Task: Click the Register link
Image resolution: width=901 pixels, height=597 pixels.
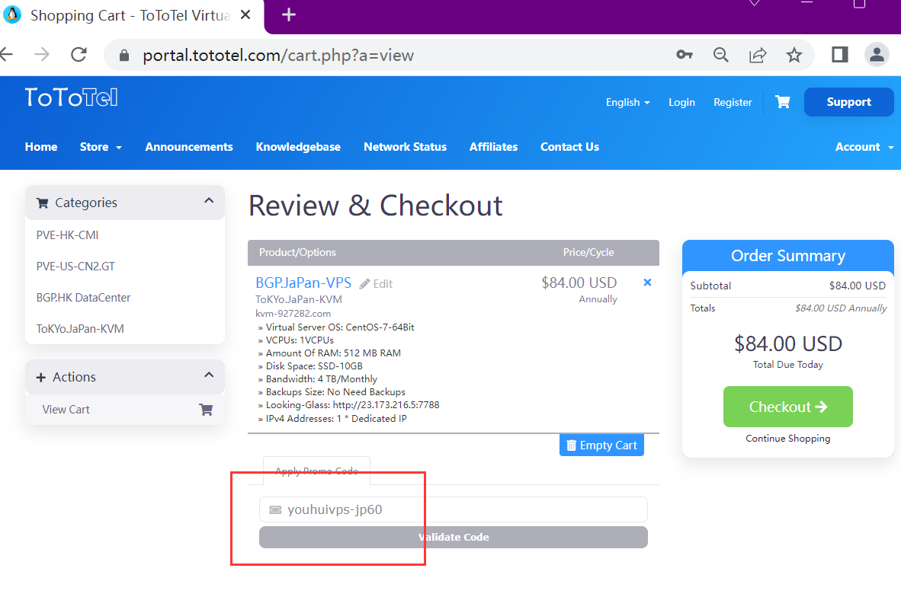Action: coord(733,102)
